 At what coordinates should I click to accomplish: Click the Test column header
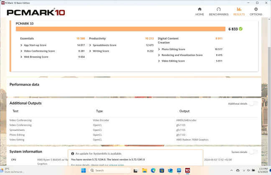click(x=15, y=111)
